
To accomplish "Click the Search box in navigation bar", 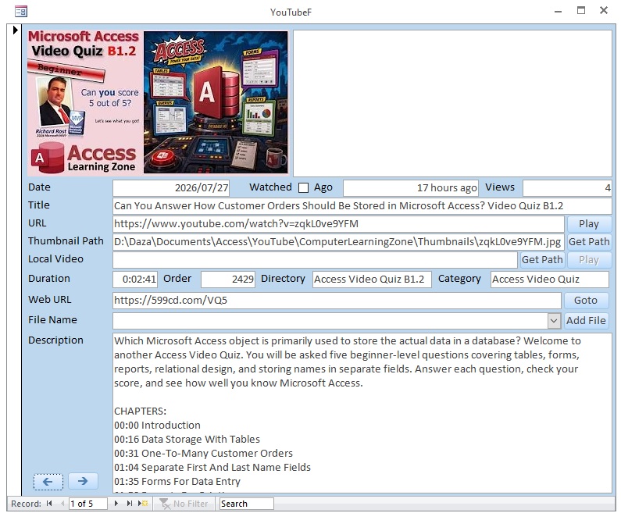I will coord(246,504).
